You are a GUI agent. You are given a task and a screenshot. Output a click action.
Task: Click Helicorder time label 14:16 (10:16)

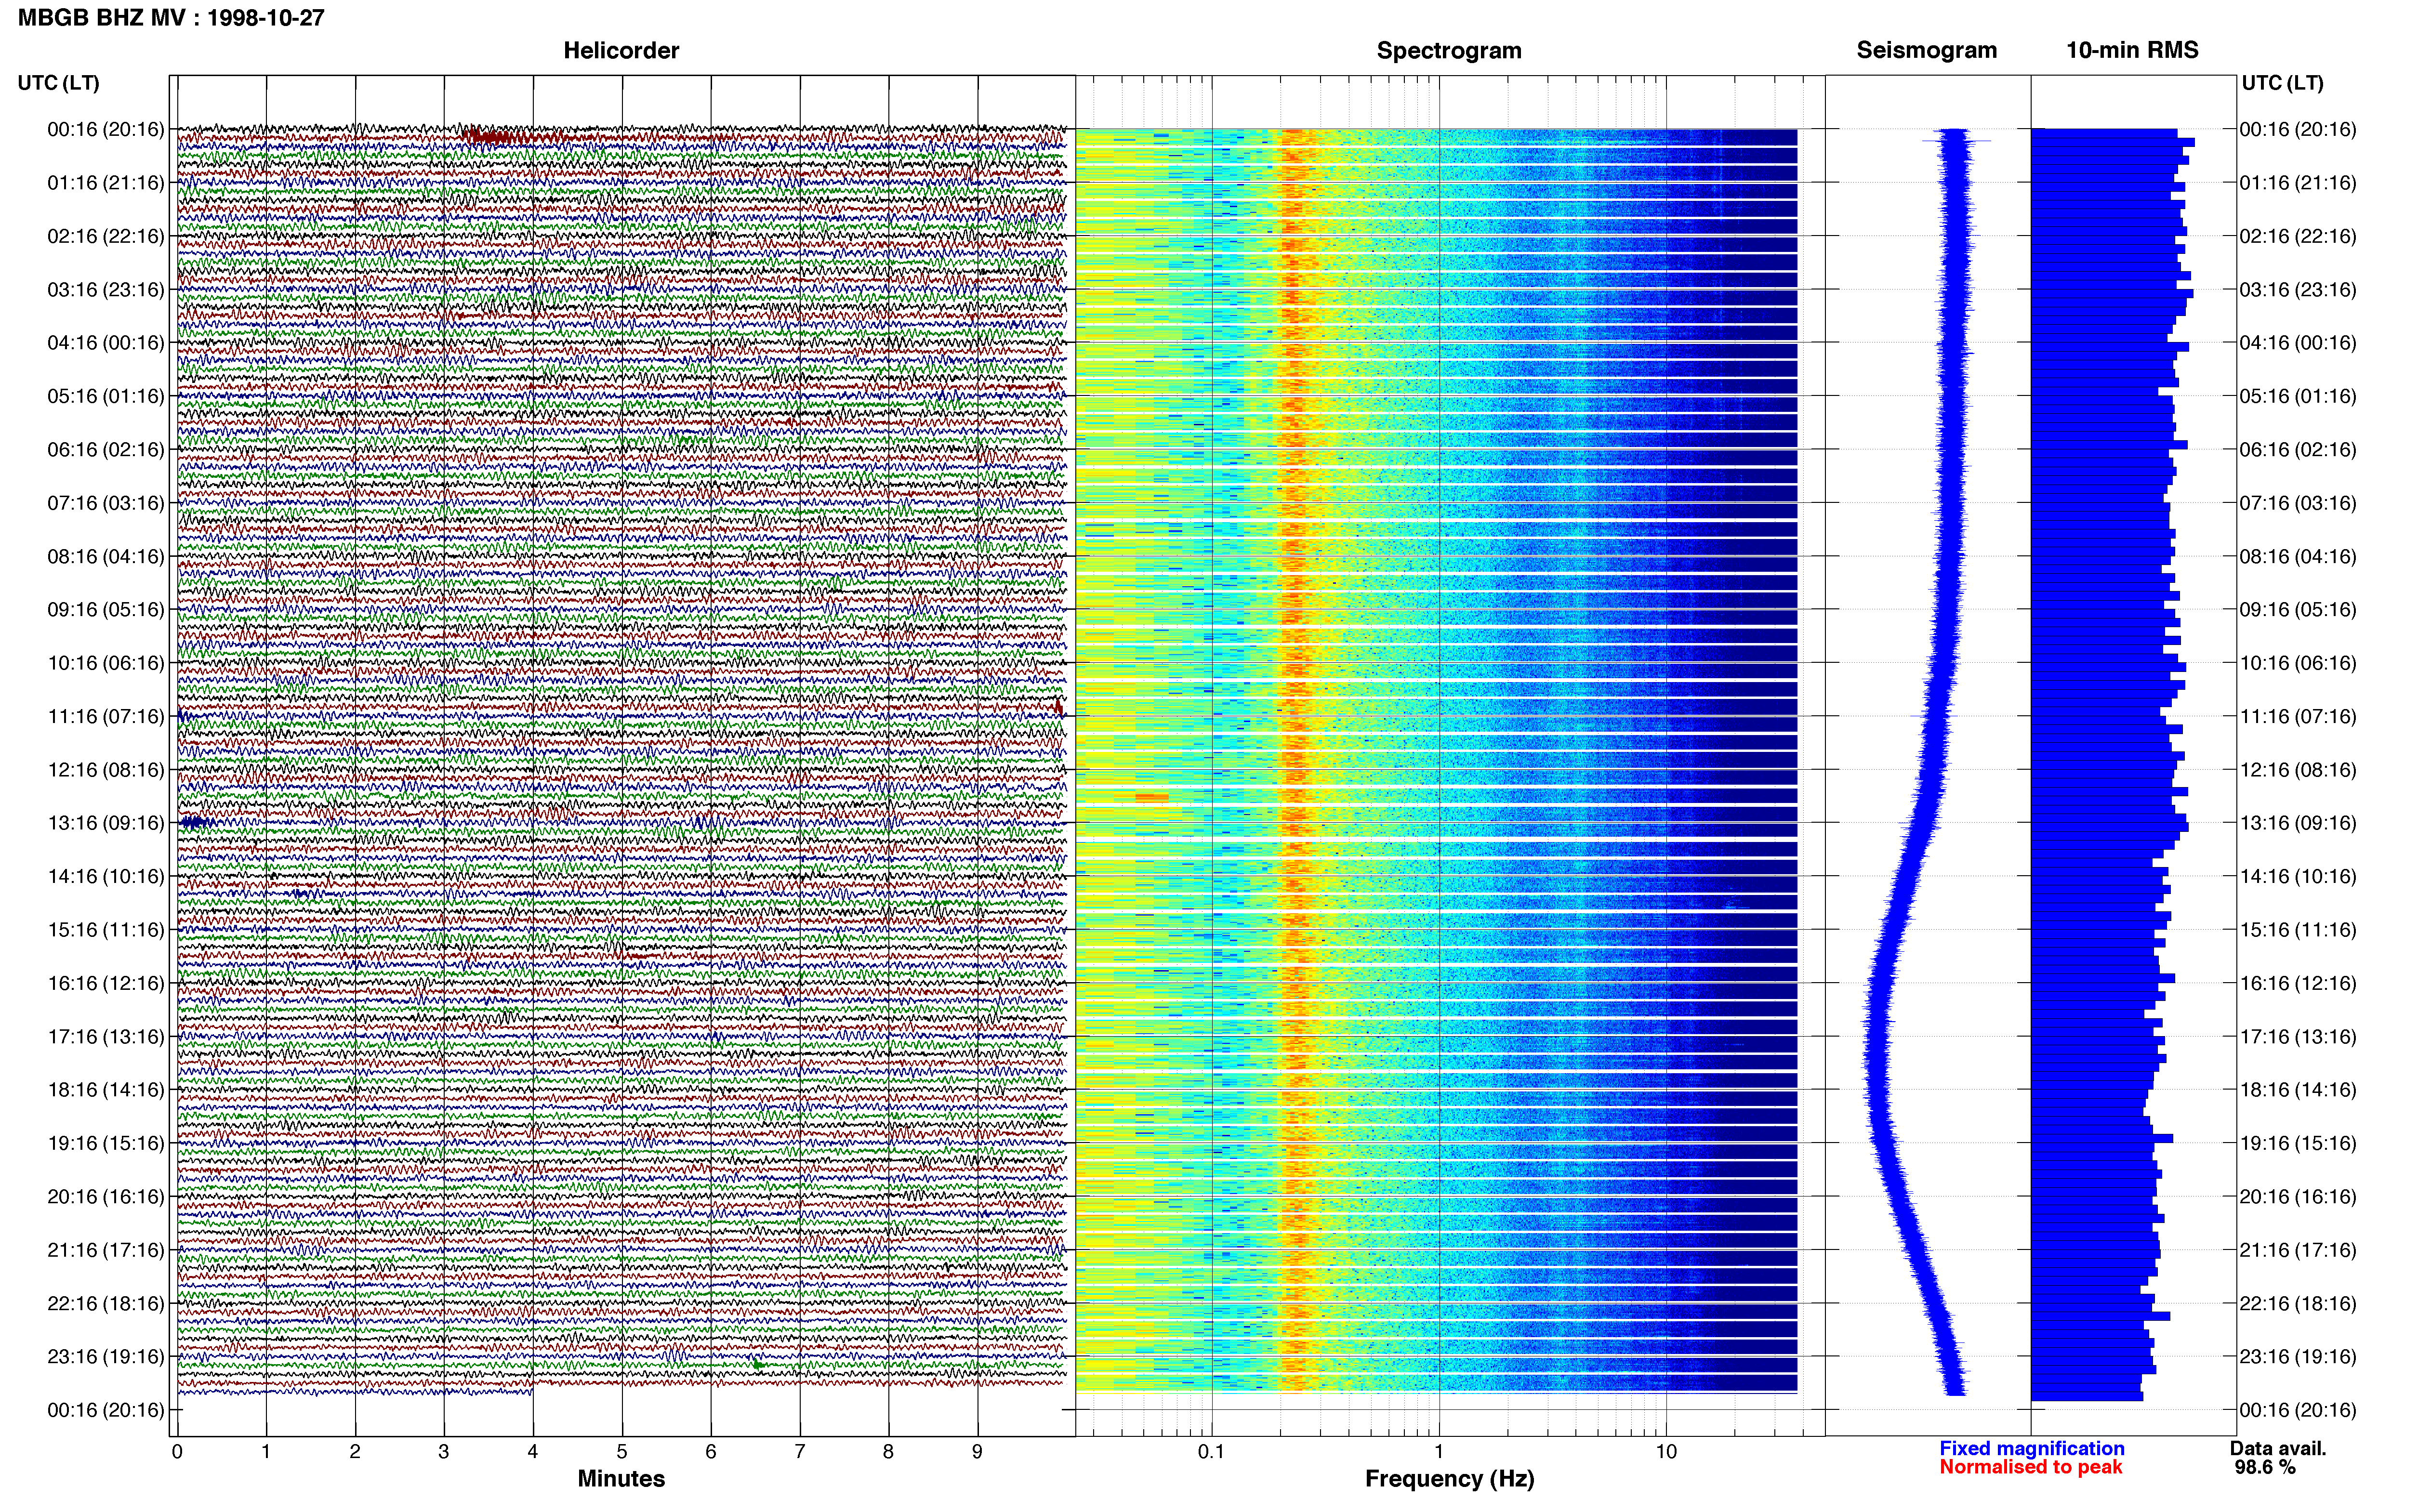point(106,877)
